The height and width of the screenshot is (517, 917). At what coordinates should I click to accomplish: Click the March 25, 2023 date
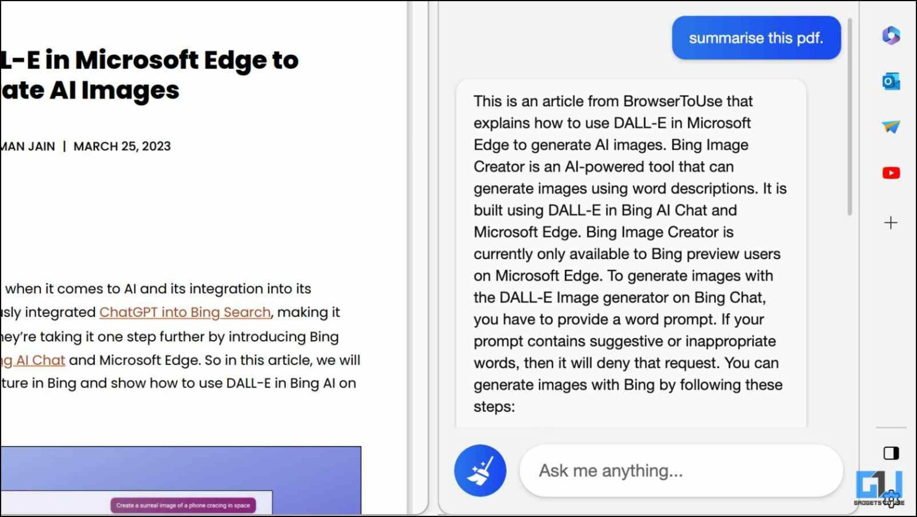click(121, 146)
